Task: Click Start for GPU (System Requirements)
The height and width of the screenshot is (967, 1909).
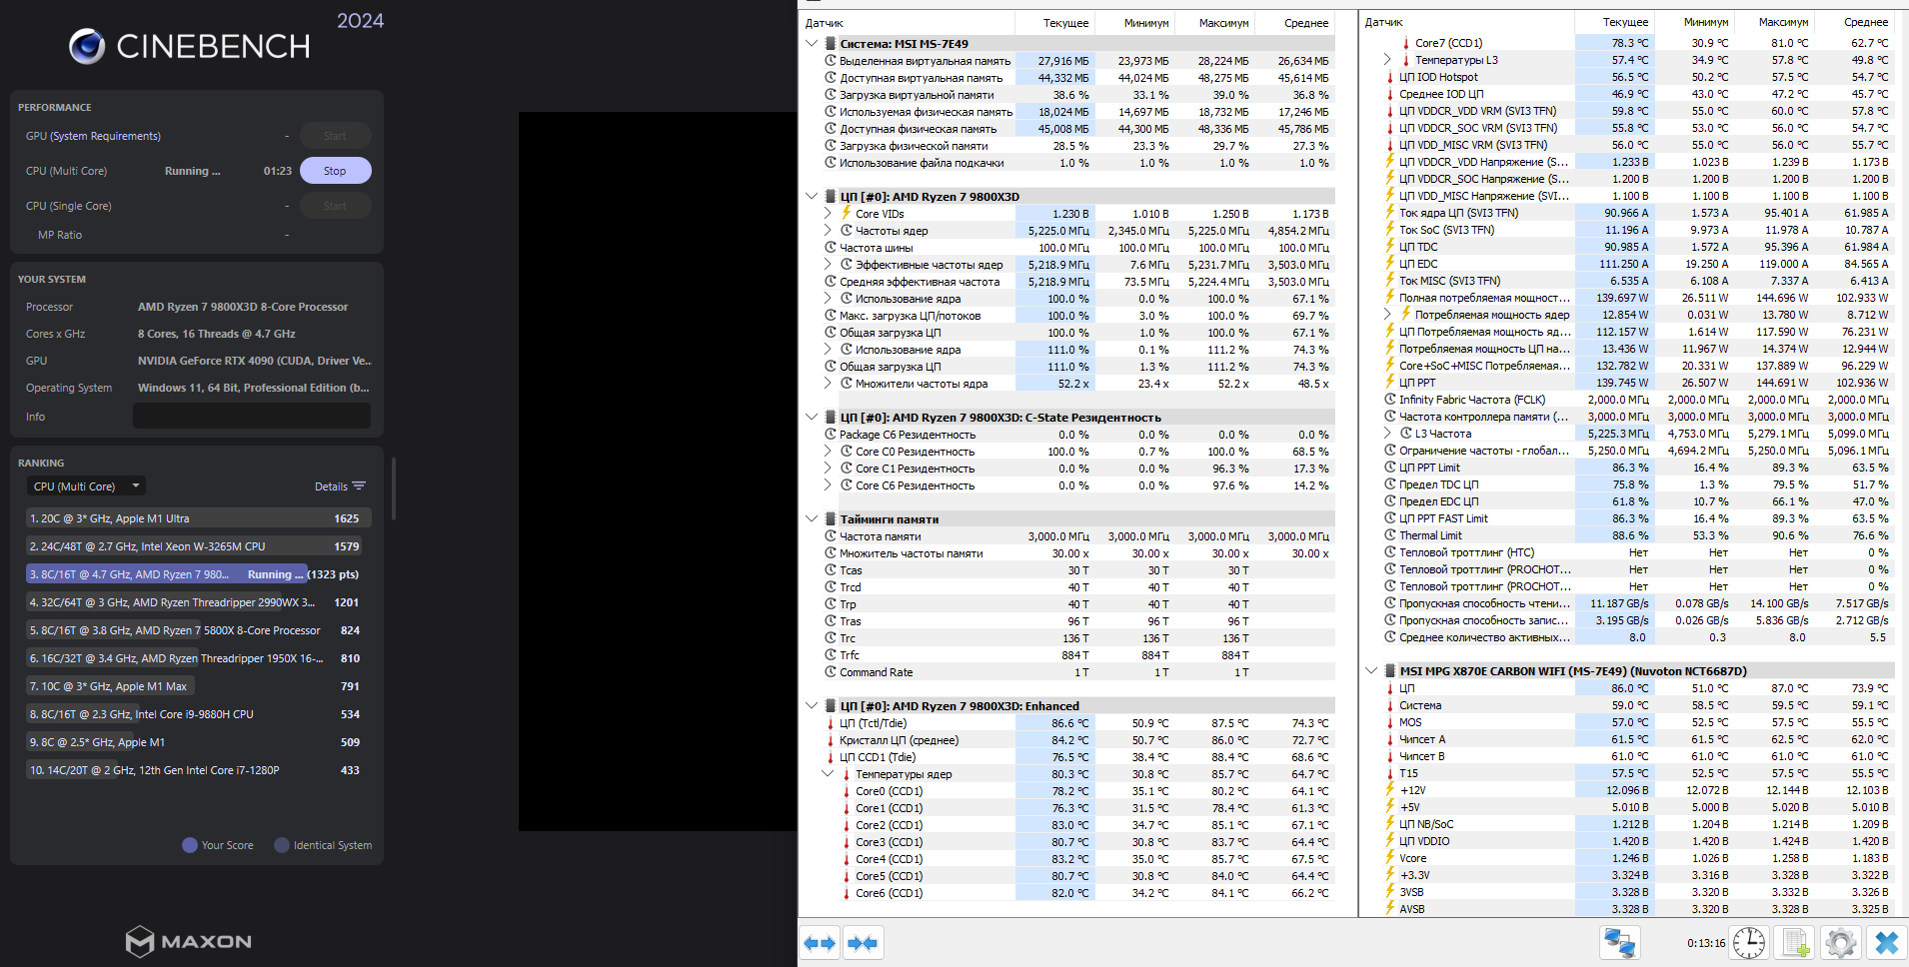Action: point(335,136)
